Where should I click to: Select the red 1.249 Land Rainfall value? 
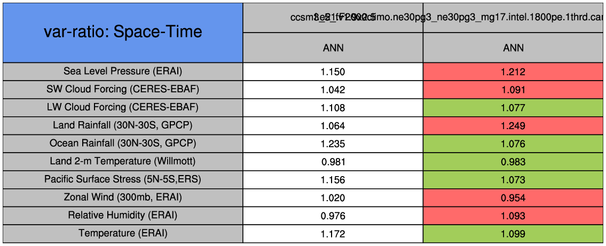(513, 126)
